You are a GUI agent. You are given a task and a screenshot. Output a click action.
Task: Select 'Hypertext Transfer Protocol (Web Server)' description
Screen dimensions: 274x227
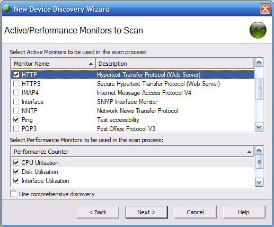click(x=149, y=75)
